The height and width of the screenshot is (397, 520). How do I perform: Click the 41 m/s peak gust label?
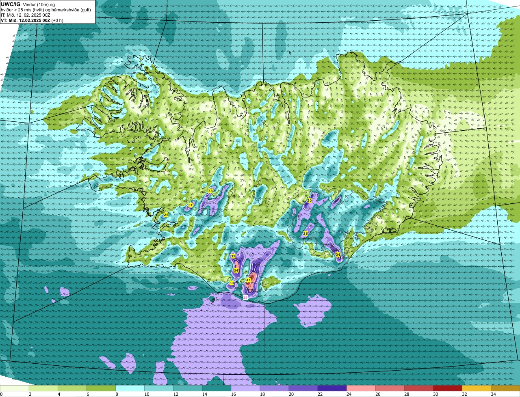(249, 280)
